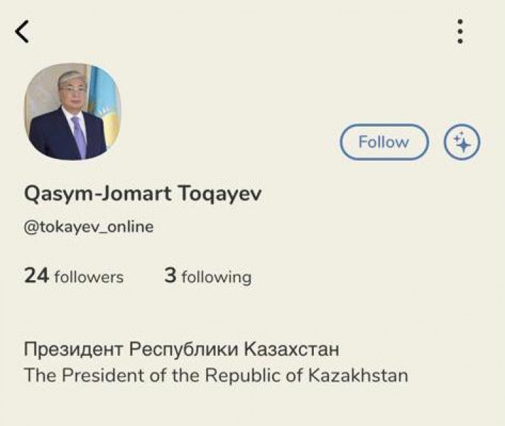Open the profile photo thumbnail
This screenshot has width=505, height=426.
[72, 112]
